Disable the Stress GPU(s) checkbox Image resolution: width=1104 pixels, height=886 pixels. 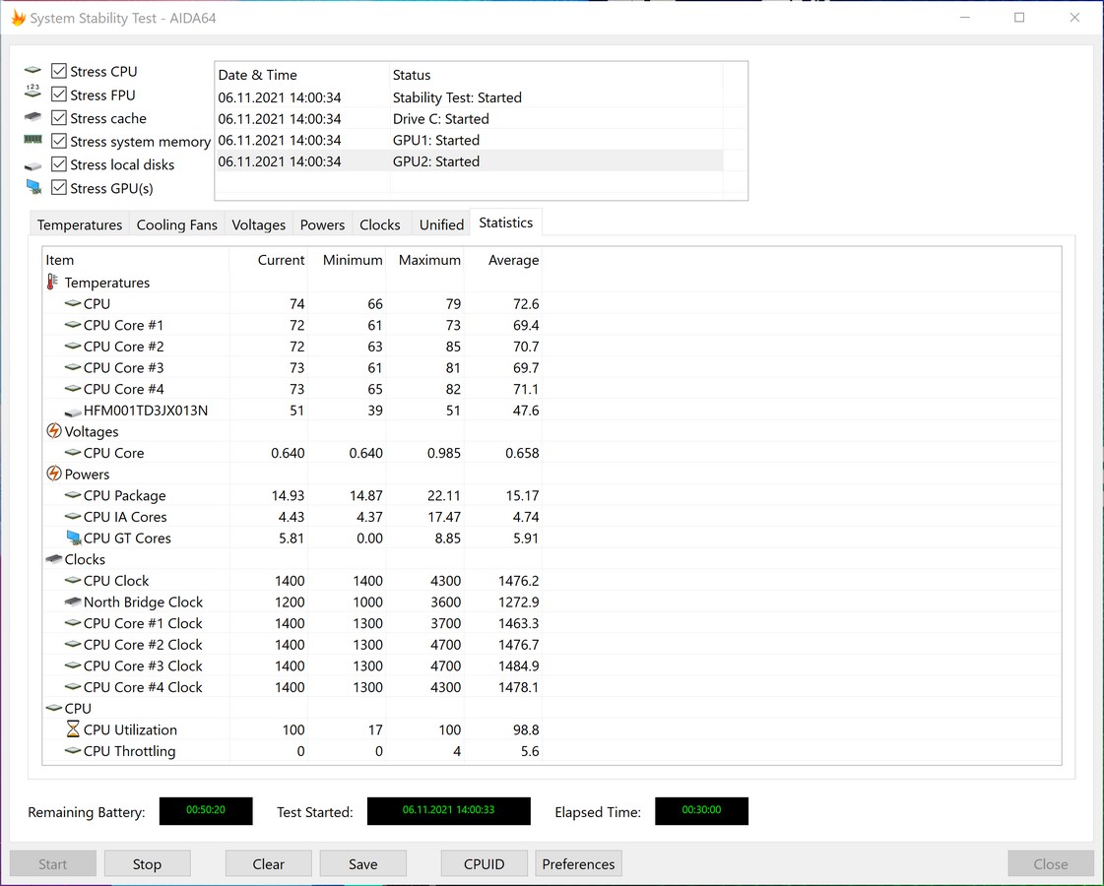[x=59, y=187]
